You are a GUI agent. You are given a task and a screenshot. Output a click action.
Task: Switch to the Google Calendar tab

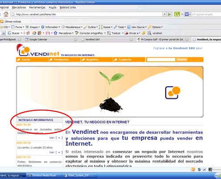(x=51, y=39)
